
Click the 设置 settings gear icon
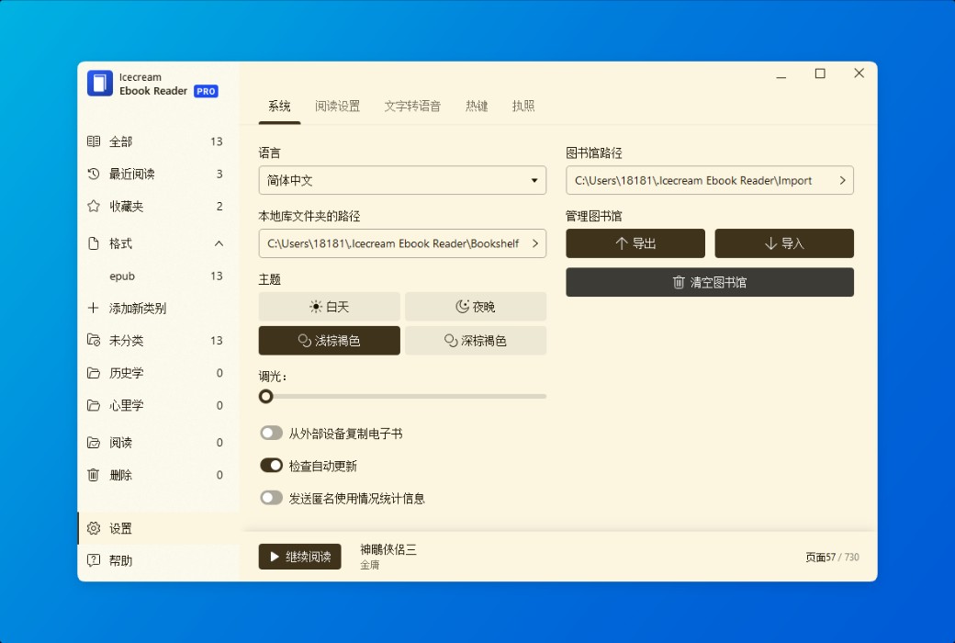[x=93, y=528]
